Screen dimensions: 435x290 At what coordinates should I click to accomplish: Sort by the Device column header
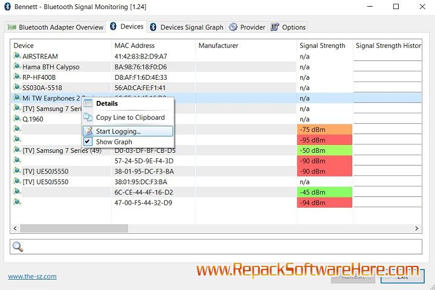pyautogui.click(x=61, y=45)
